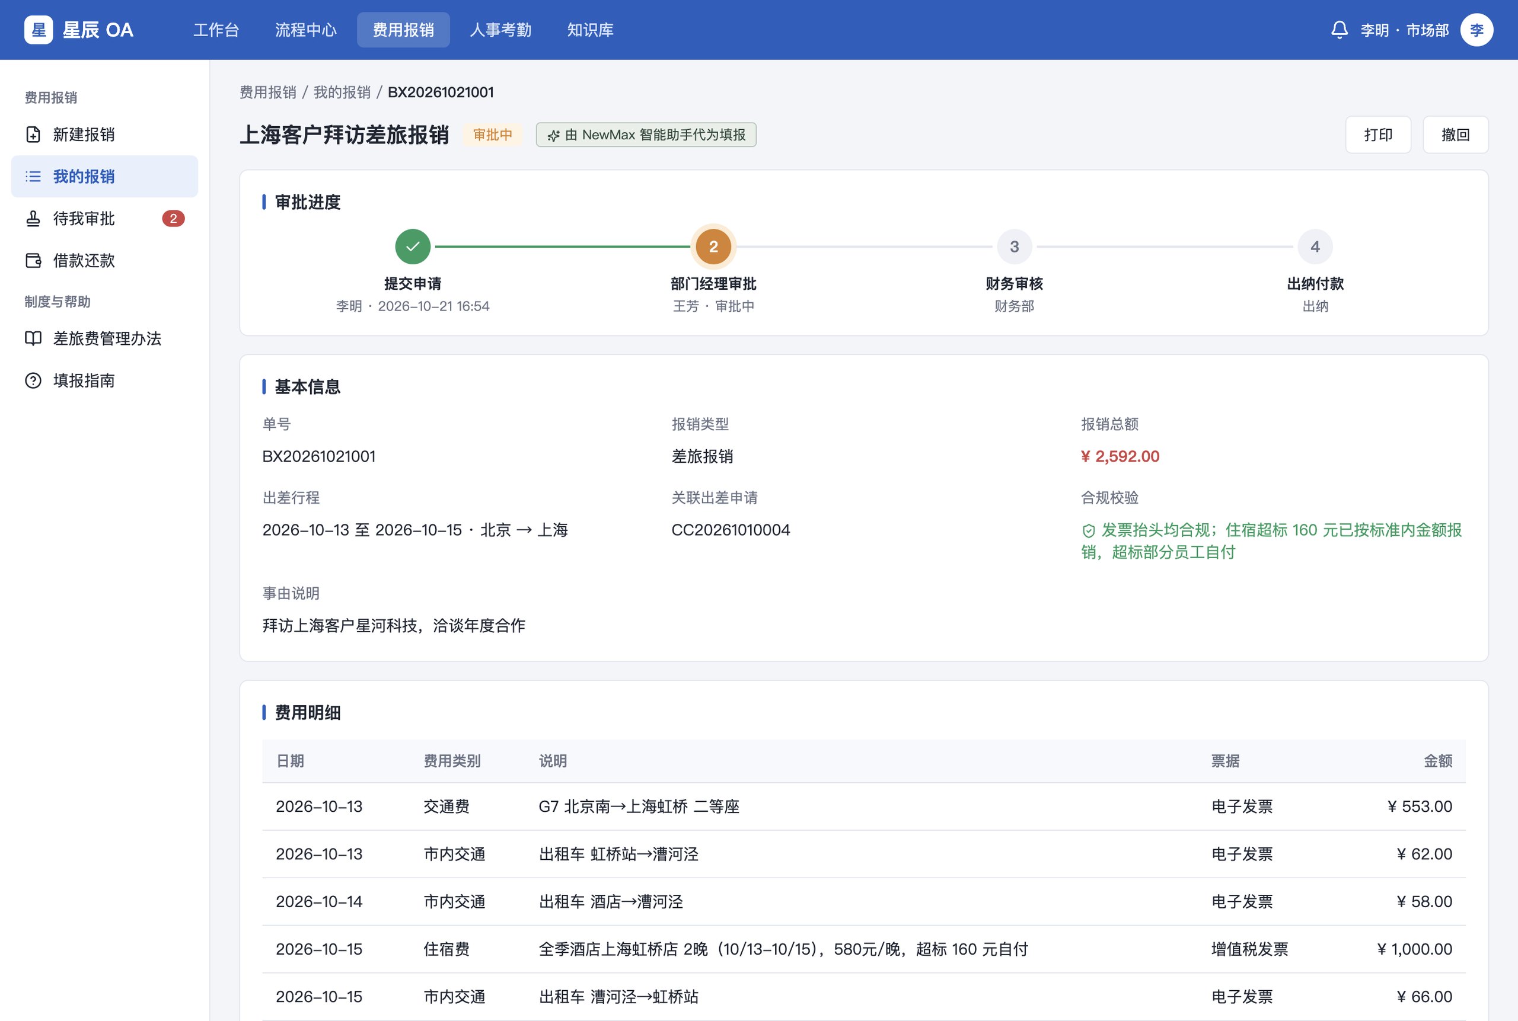Click the ¥ 1,000.00 amount cell
The image size is (1518, 1021).
coord(1414,949)
